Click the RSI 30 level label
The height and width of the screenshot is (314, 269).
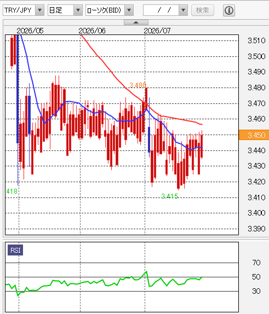(256, 291)
